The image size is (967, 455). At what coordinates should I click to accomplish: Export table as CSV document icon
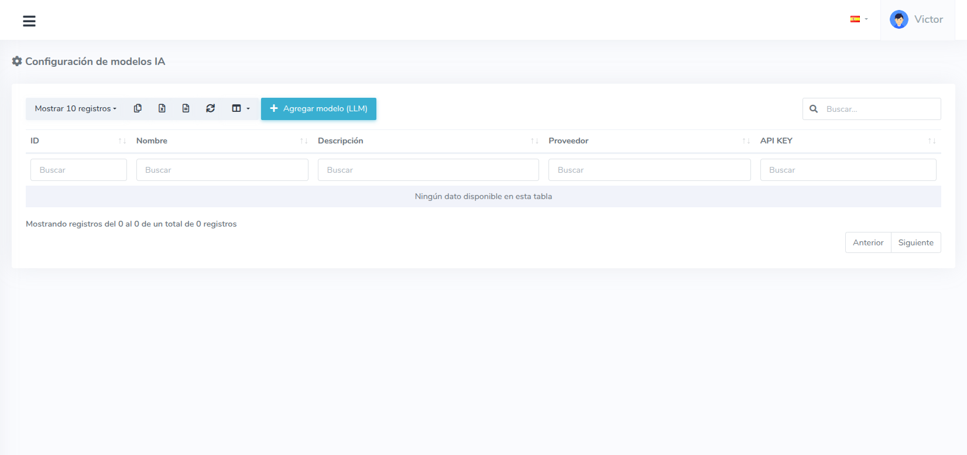186,108
